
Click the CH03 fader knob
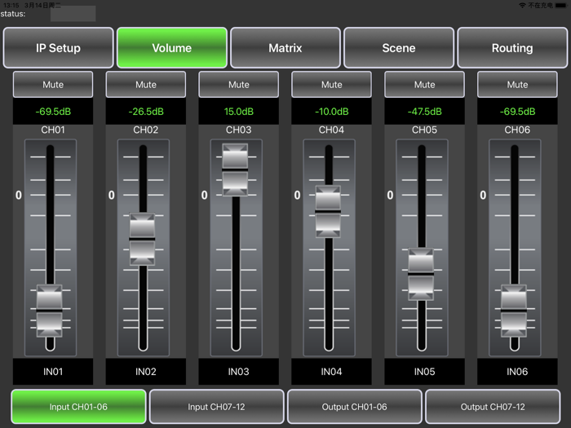235,169
